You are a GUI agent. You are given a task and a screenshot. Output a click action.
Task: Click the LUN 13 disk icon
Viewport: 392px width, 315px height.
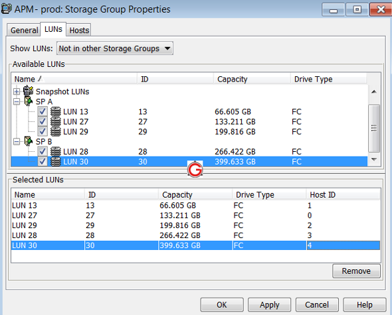[x=56, y=111]
